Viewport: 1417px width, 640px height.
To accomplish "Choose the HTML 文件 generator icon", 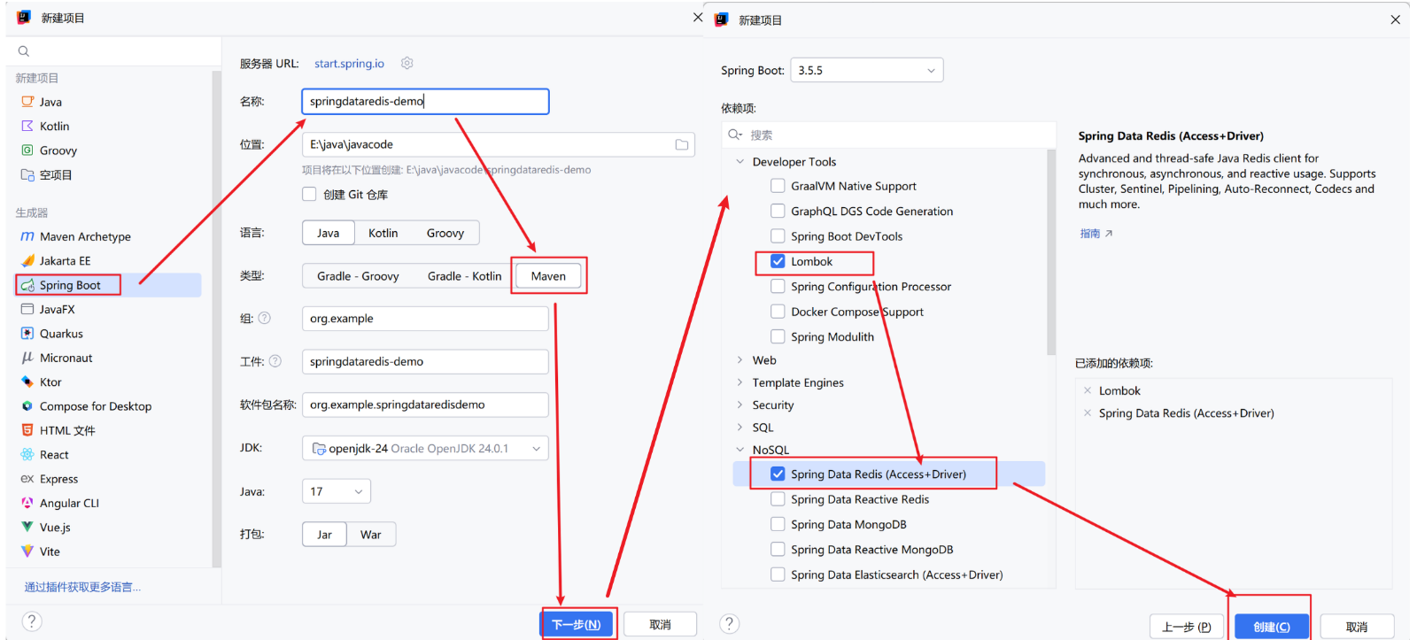I will click(x=27, y=430).
